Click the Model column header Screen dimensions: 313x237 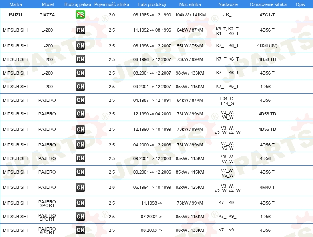[47, 4]
